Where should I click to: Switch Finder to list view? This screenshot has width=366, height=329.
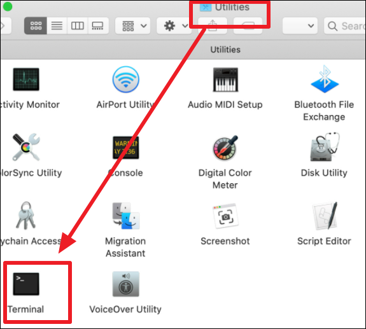(57, 25)
